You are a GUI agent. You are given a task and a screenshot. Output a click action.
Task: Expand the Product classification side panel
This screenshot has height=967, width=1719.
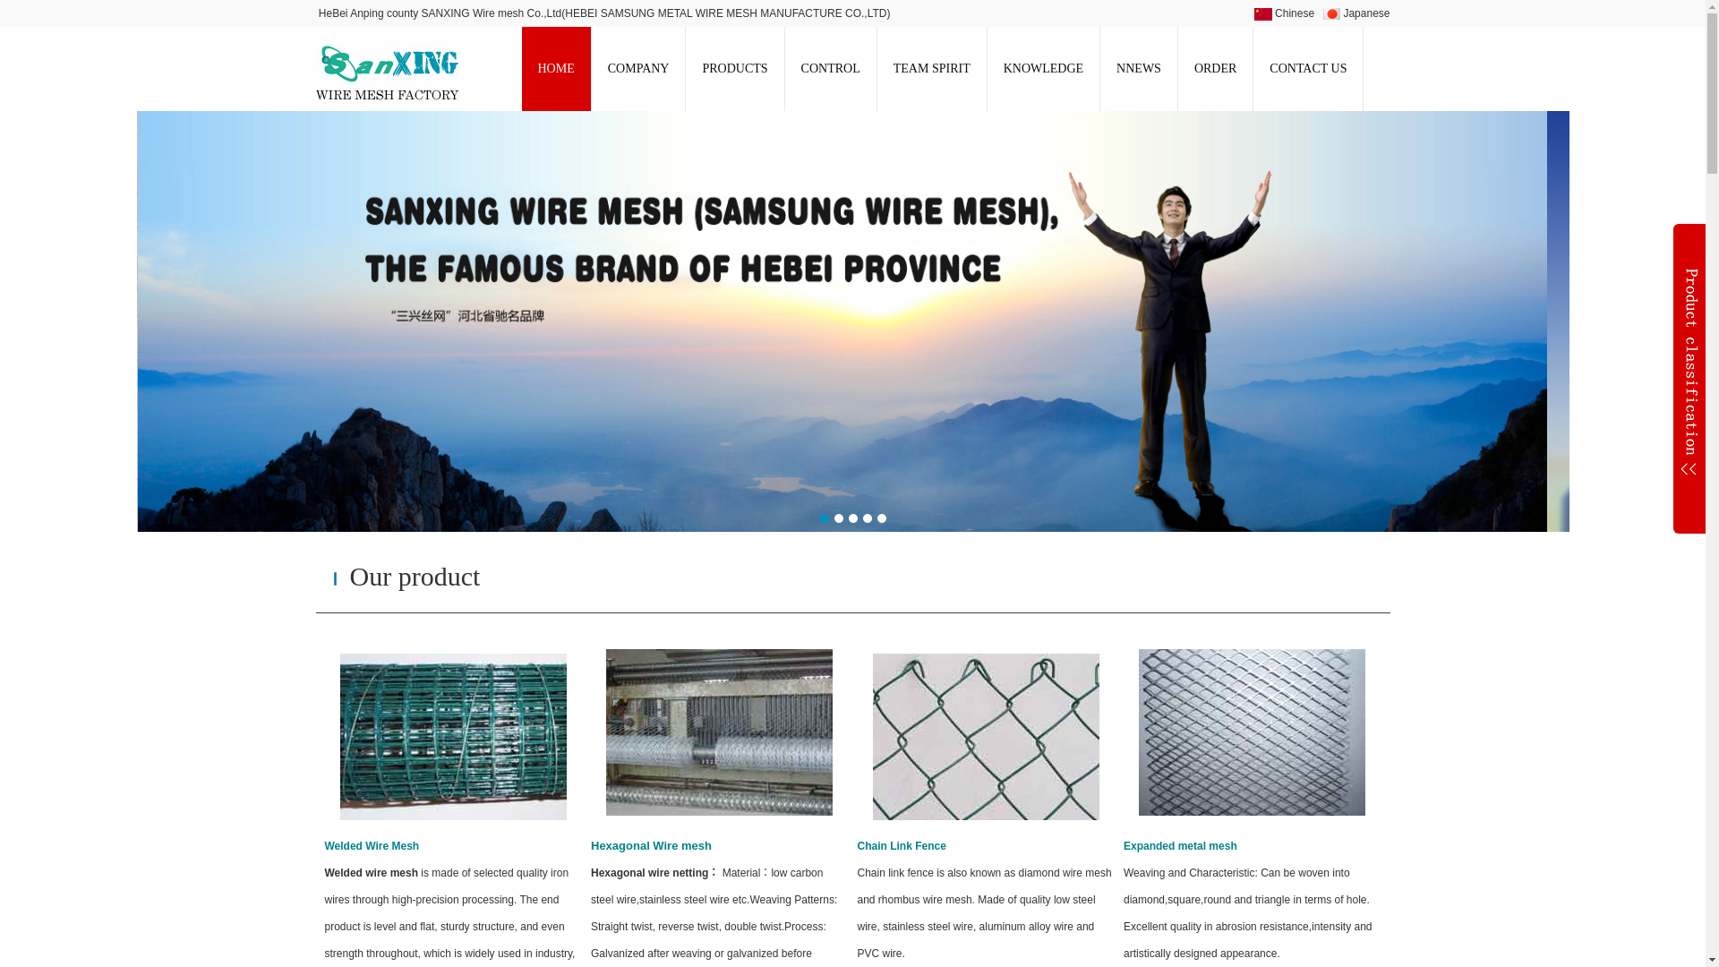tap(1689, 378)
